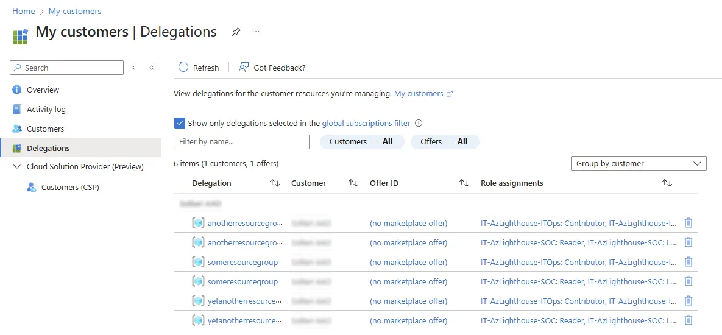Click the Refresh toolbar button

199,68
